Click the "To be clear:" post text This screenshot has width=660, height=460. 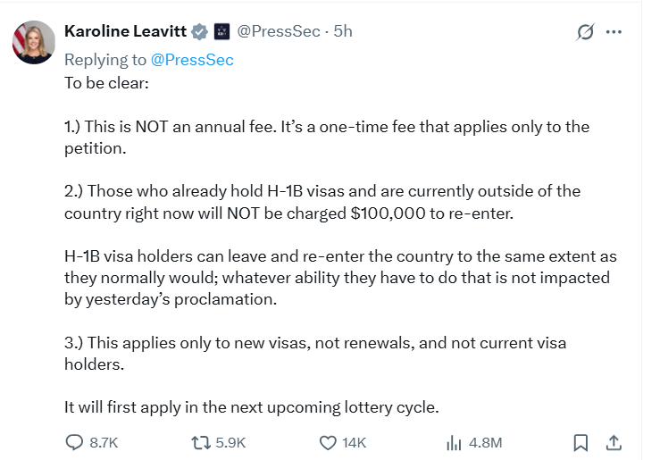(x=106, y=82)
